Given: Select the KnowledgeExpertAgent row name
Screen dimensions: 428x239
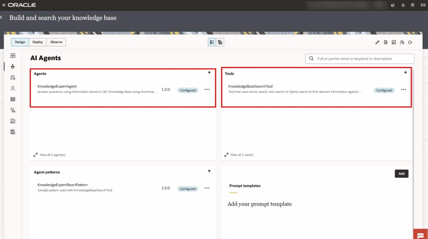Looking at the screenshot, I should click(x=57, y=86).
